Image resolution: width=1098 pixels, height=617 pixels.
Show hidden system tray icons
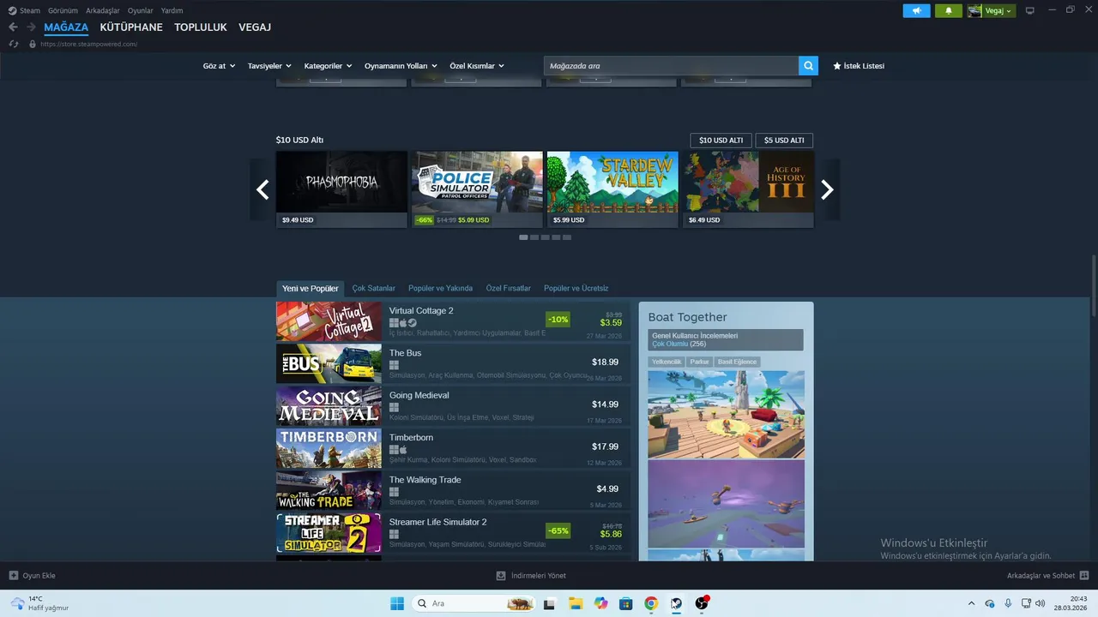click(971, 603)
